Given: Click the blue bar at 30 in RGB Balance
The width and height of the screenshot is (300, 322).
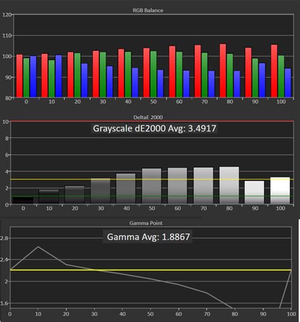Looking at the screenshot, I should click(109, 82).
